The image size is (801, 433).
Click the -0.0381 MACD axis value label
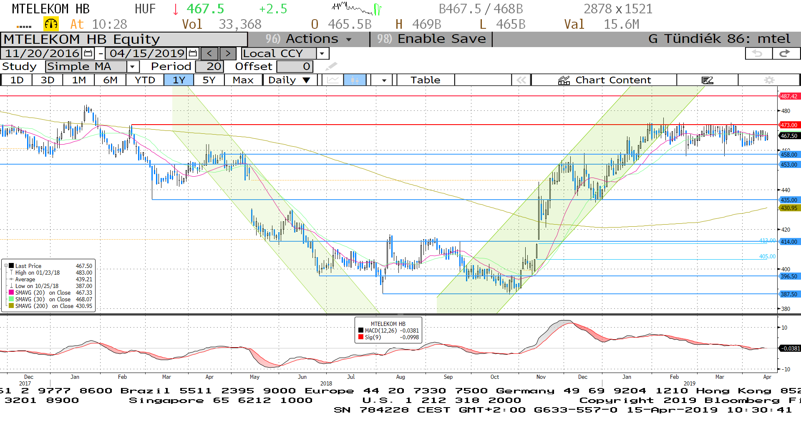(x=790, y=348)
